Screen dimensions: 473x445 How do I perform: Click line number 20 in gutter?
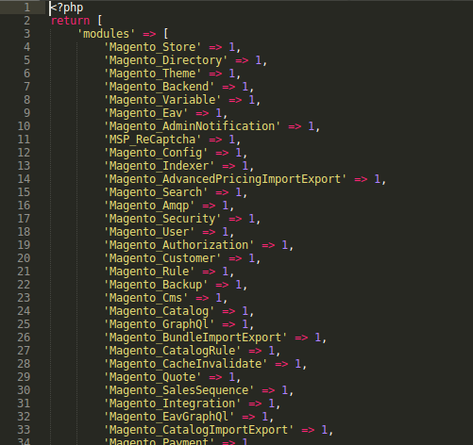pyautogui.click(x=24, y=258)
